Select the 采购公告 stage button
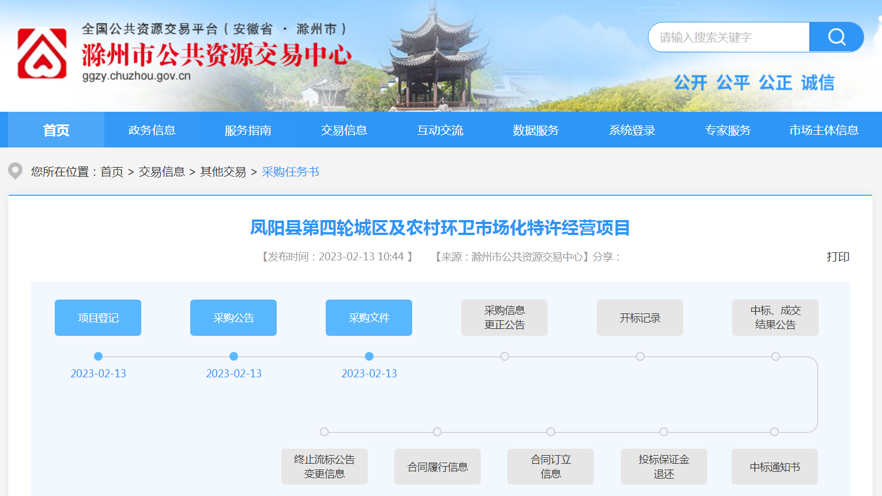The width and height of the screenshot is (882, 496). tap(233, 317)
